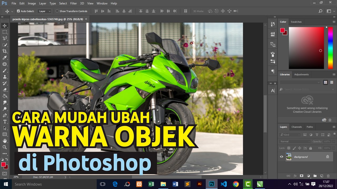Open the Normal blend mode dropdown
This screenshot has width=337, height=189.
[x=295, y=141]
